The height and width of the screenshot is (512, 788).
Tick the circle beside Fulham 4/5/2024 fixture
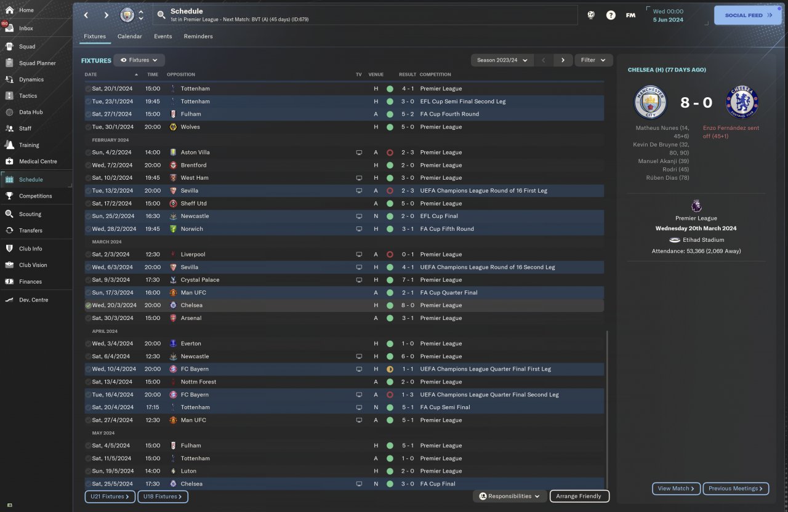coord(88,446)
